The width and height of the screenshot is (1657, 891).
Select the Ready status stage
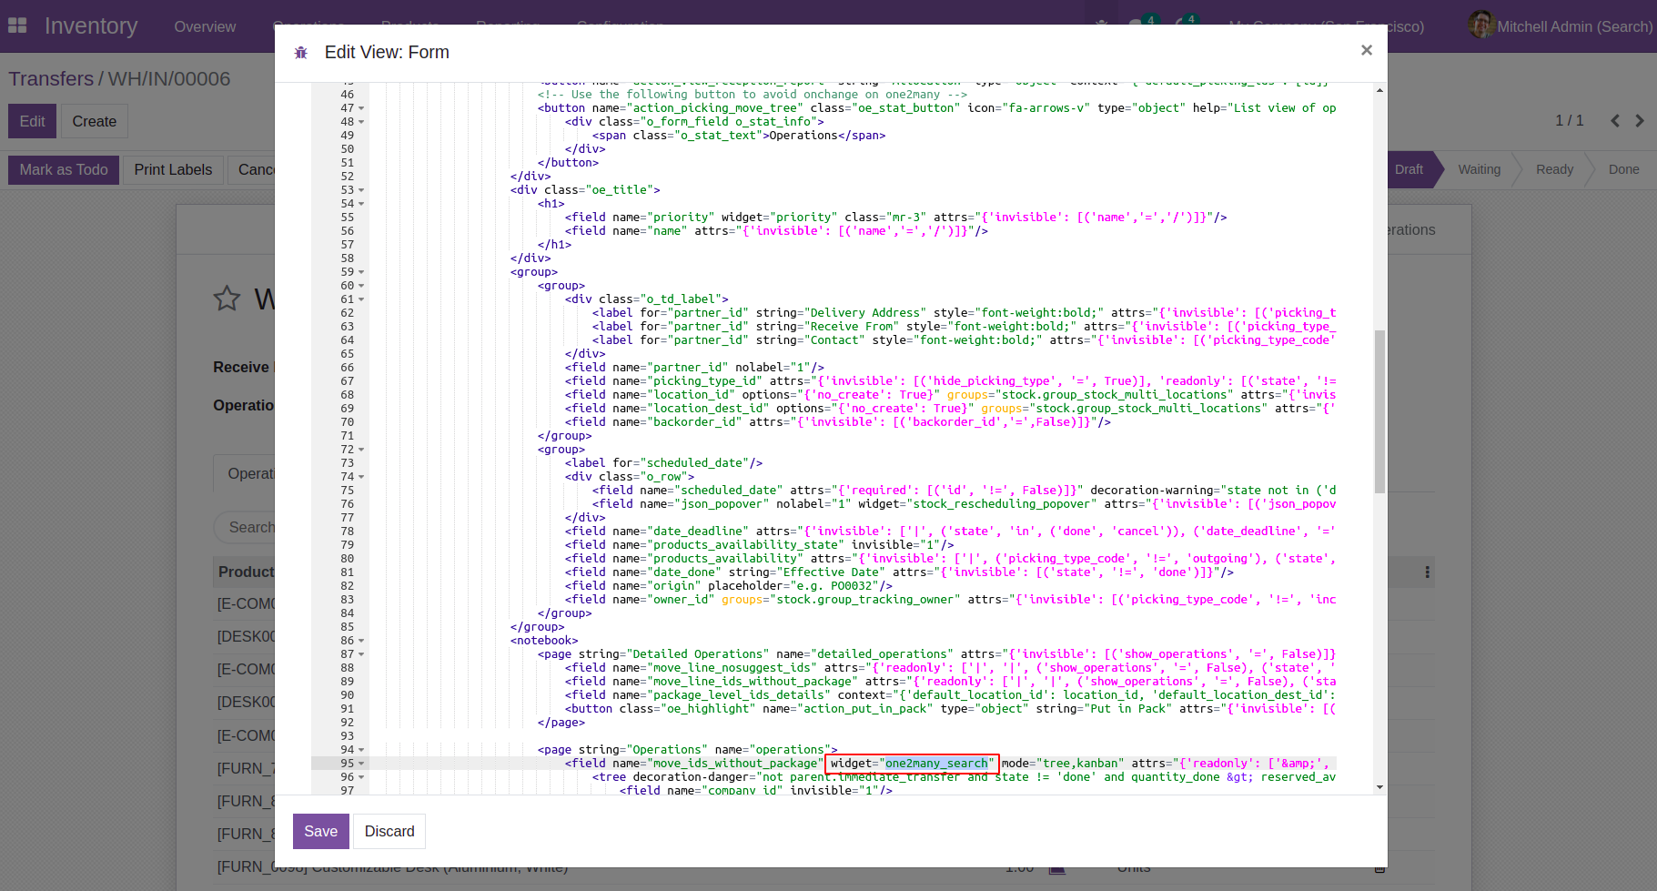[x=1554, y=169]
